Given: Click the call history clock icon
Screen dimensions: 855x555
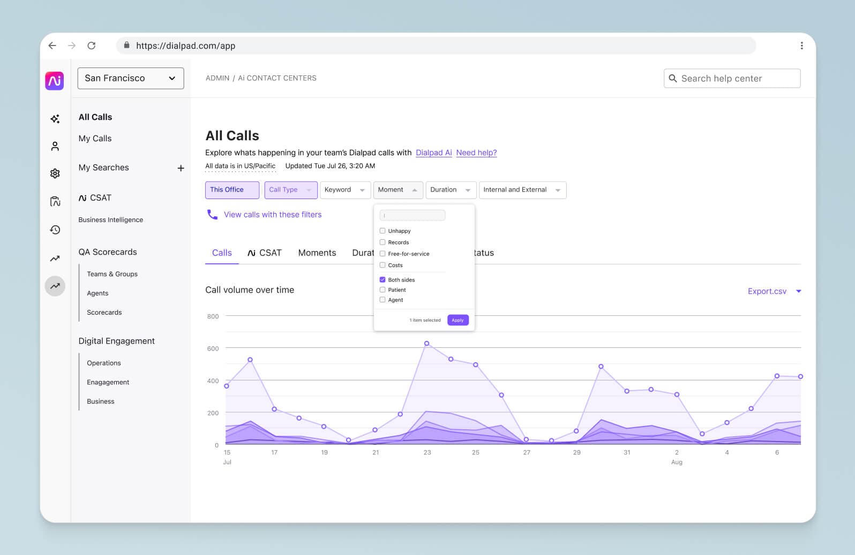Looking at the screenshot, I should pos(55,230).
